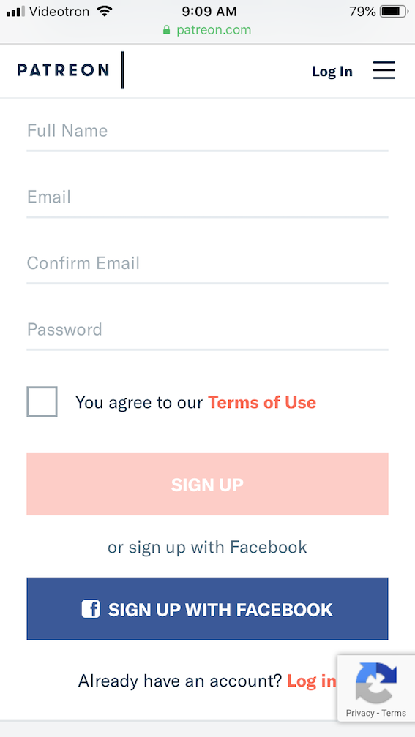The height and width of the screenshot is (737, 415).
Task: Focus the Email input field
Action: (x=208, y=197)
